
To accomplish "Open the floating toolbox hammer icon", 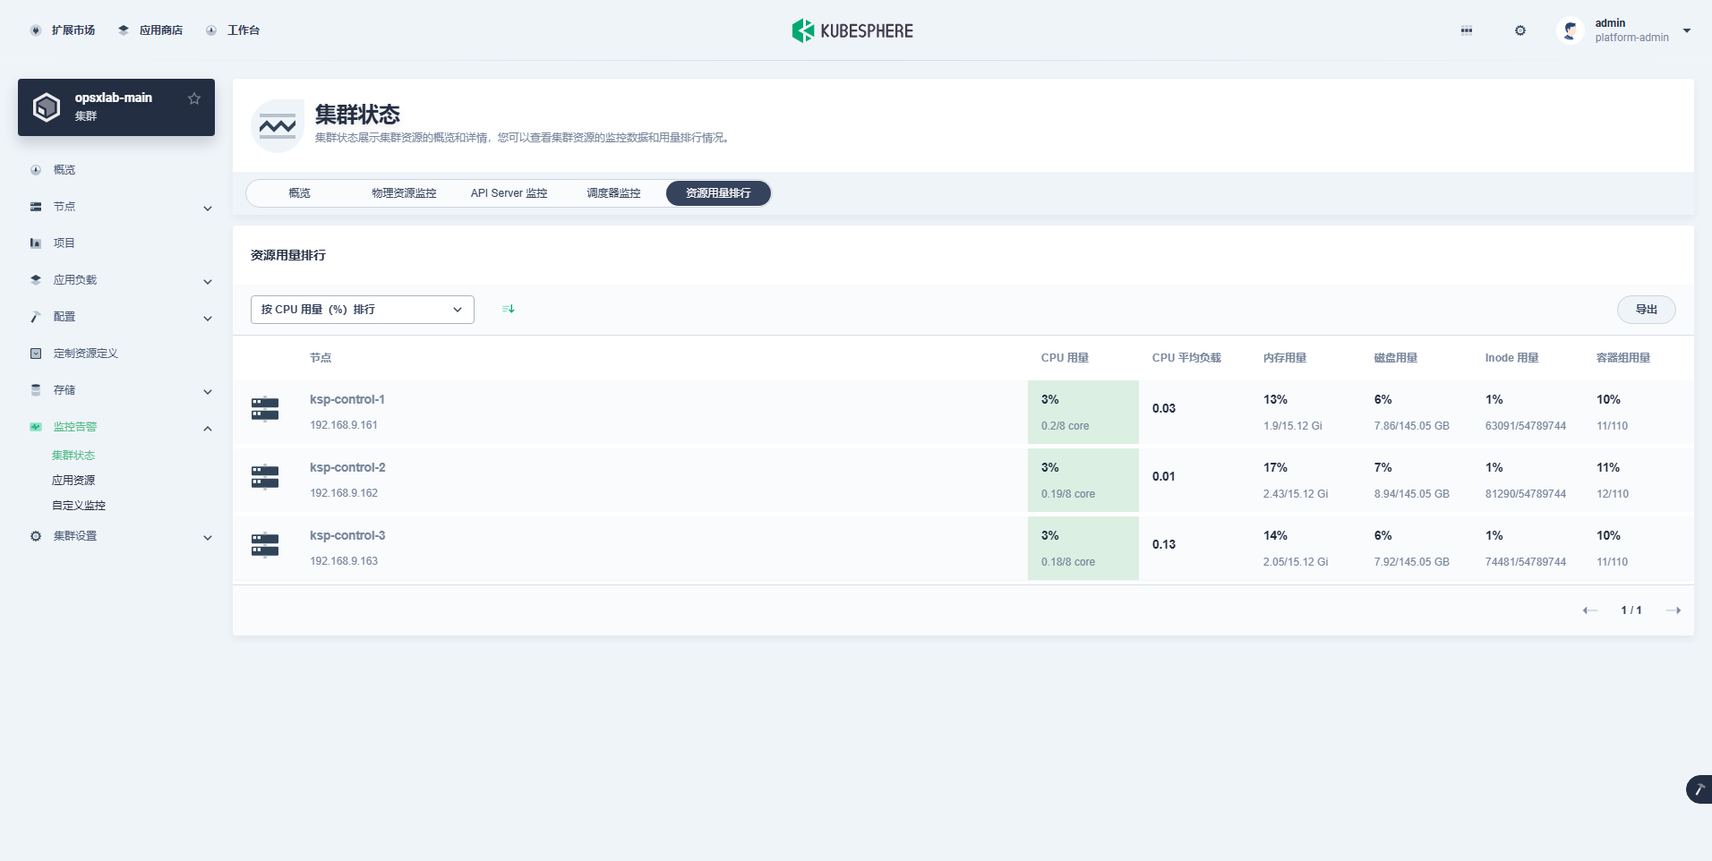I will [1699, 789].
